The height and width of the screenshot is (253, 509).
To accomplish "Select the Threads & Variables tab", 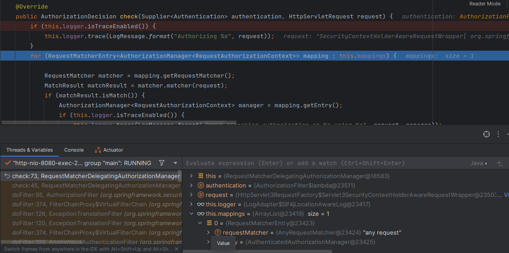I will 30,150.
